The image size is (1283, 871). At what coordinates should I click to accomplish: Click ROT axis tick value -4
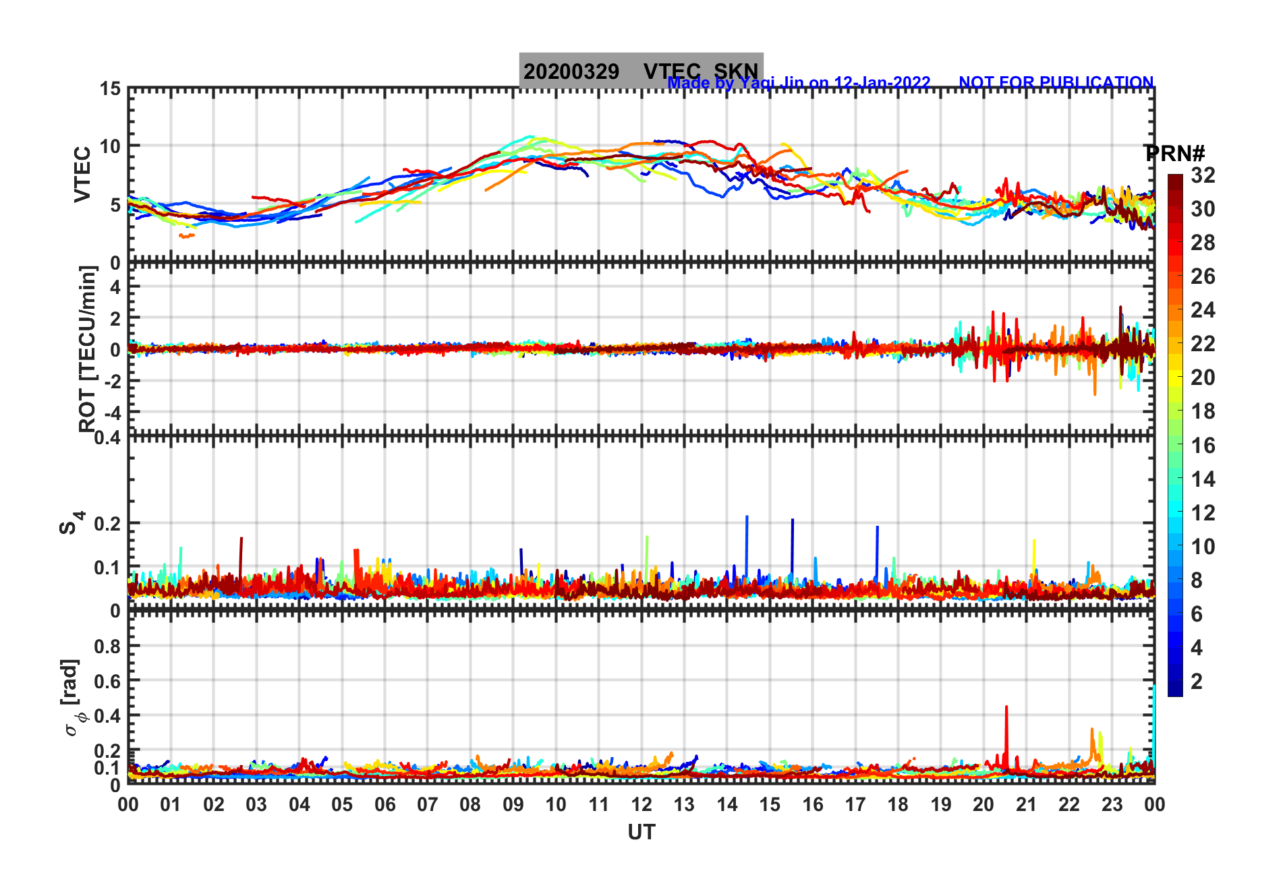pos(112,413)
